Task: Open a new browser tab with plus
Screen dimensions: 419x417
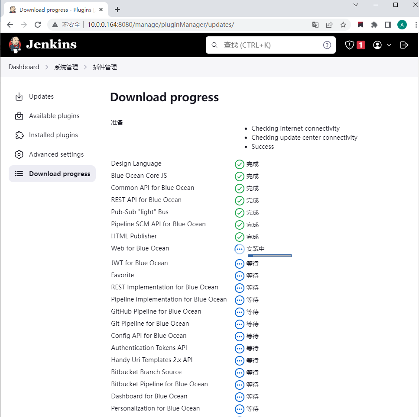Action: pyautogui.click(x=117, y=10)
